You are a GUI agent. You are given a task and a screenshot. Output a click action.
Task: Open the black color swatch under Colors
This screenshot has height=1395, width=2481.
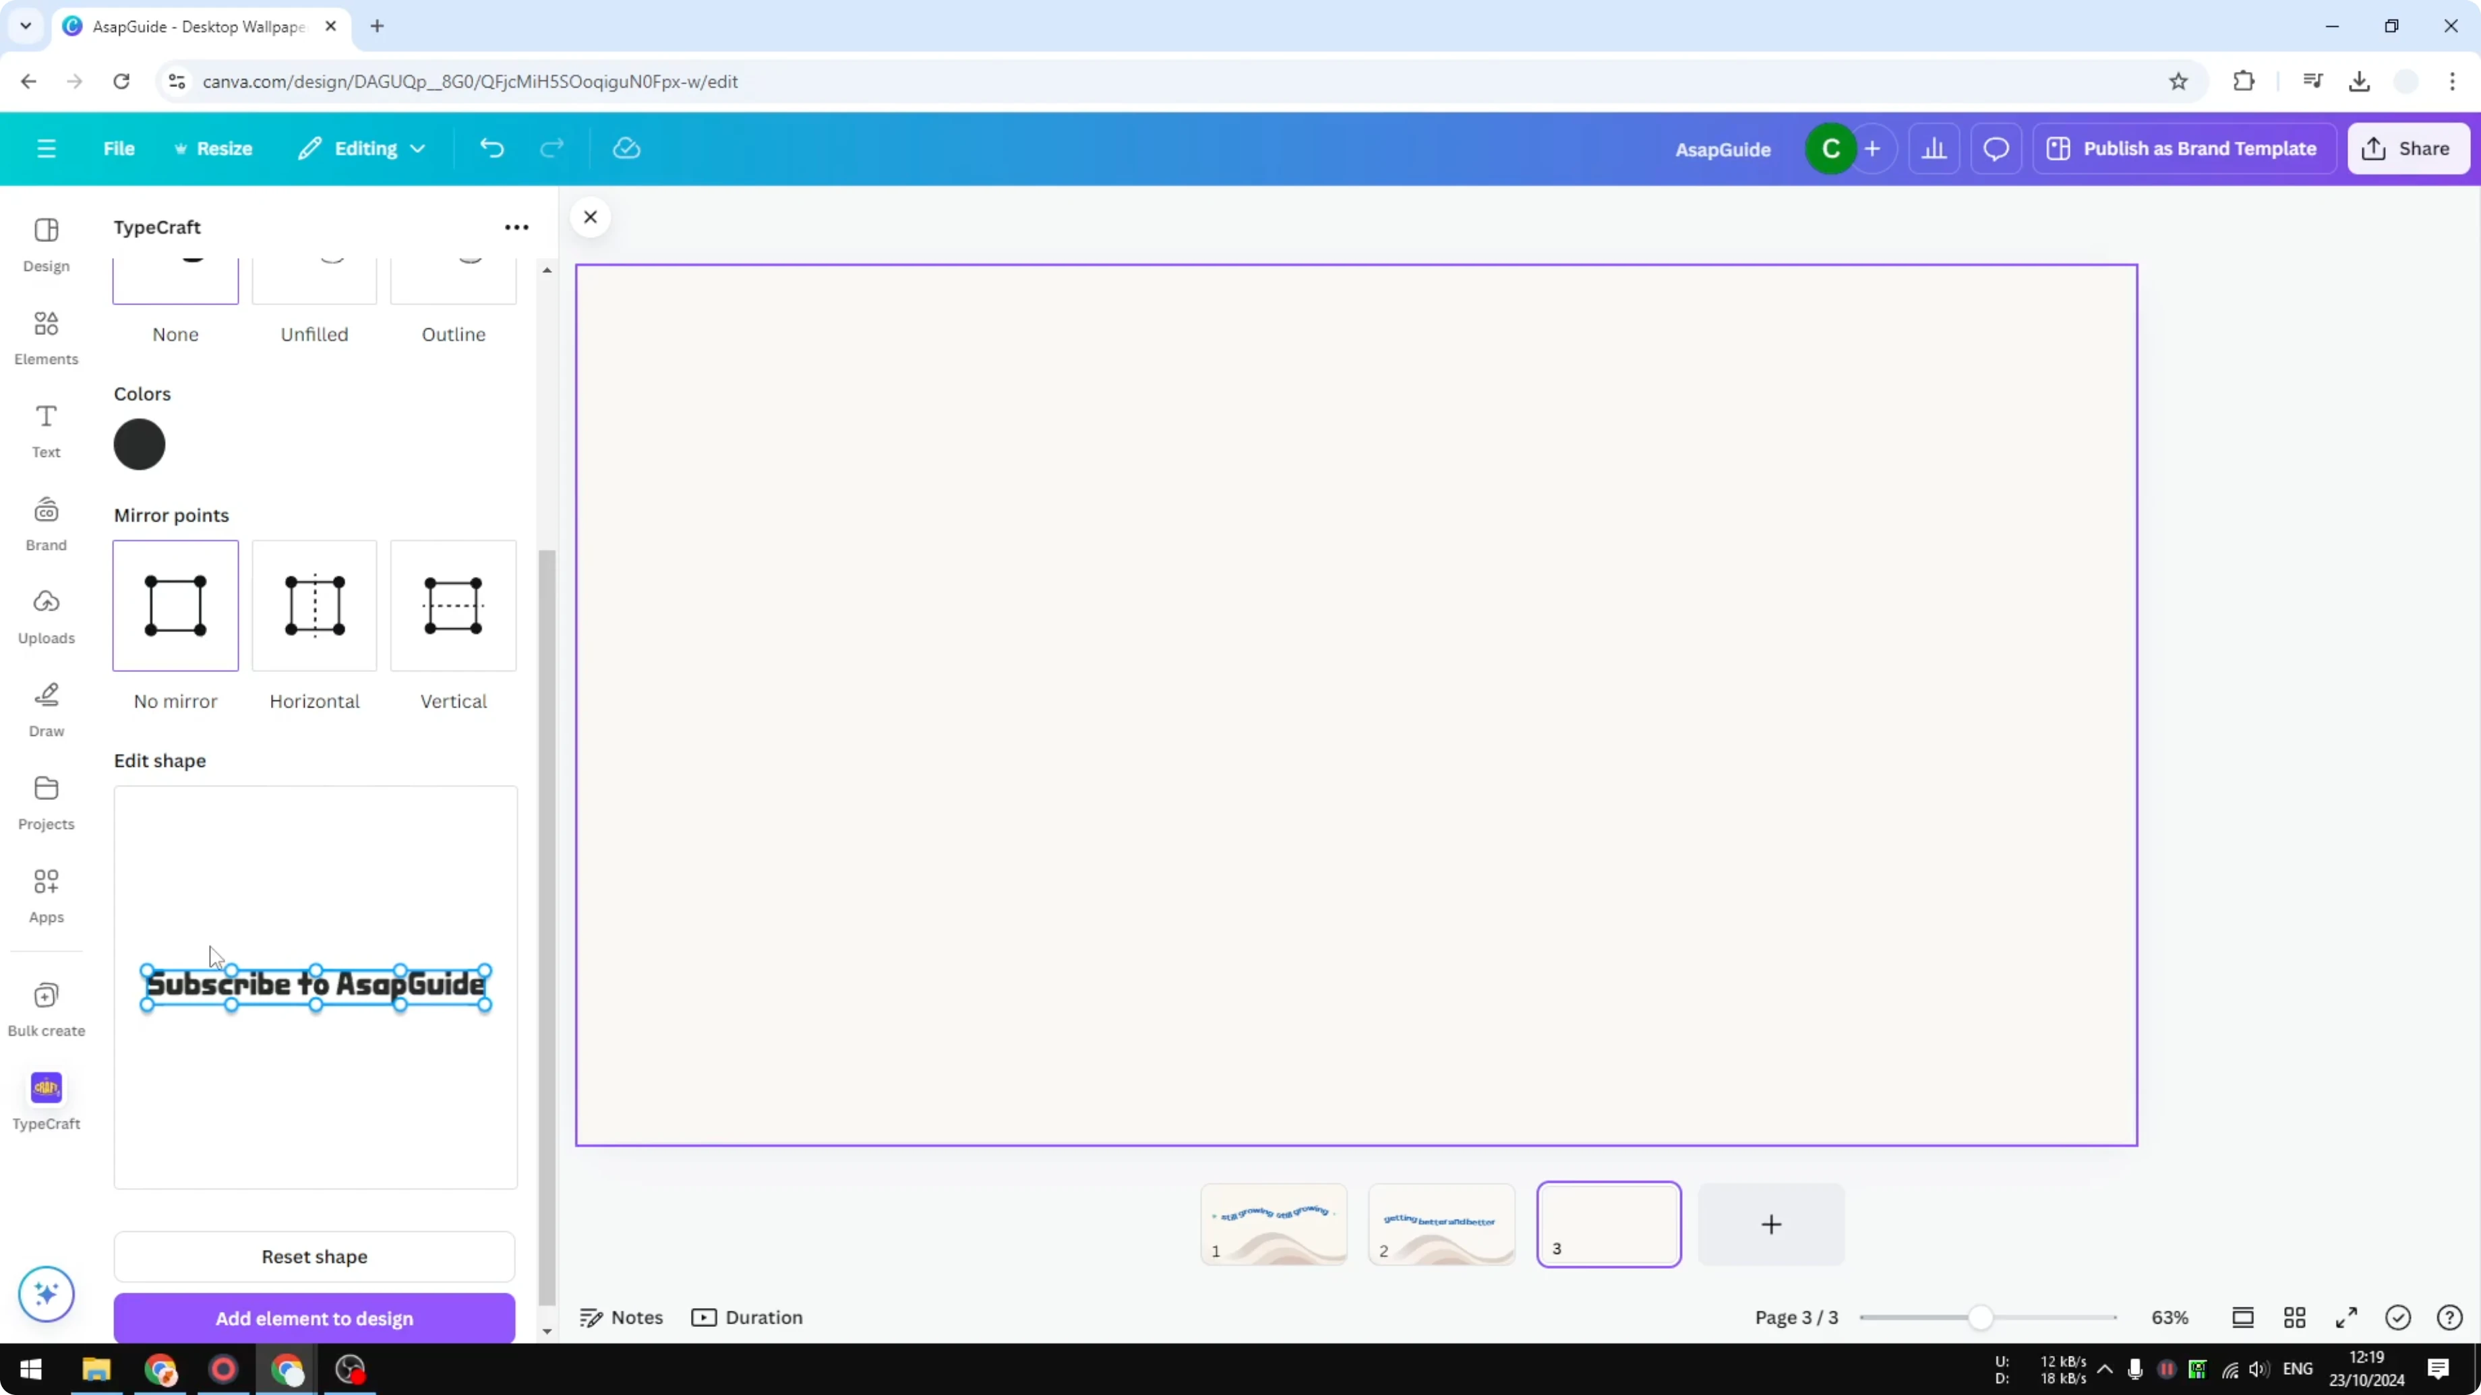[140, 444]
